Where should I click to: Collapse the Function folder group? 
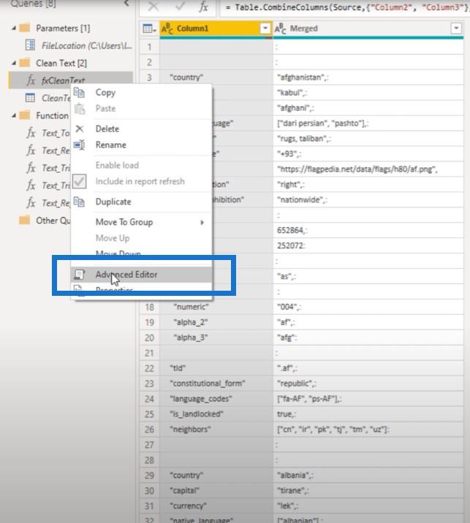[x=14, y=115]
